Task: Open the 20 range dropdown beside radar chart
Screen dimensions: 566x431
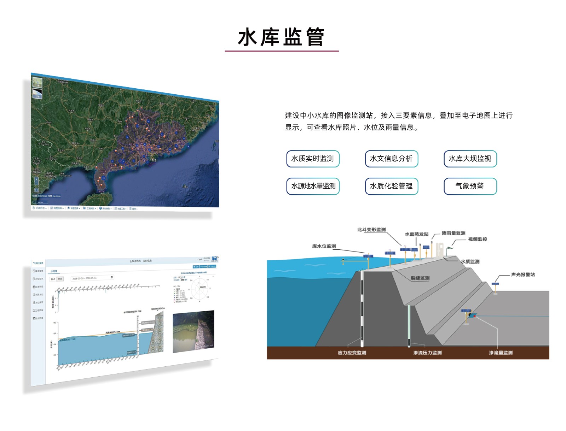Action: coord(180,277)
